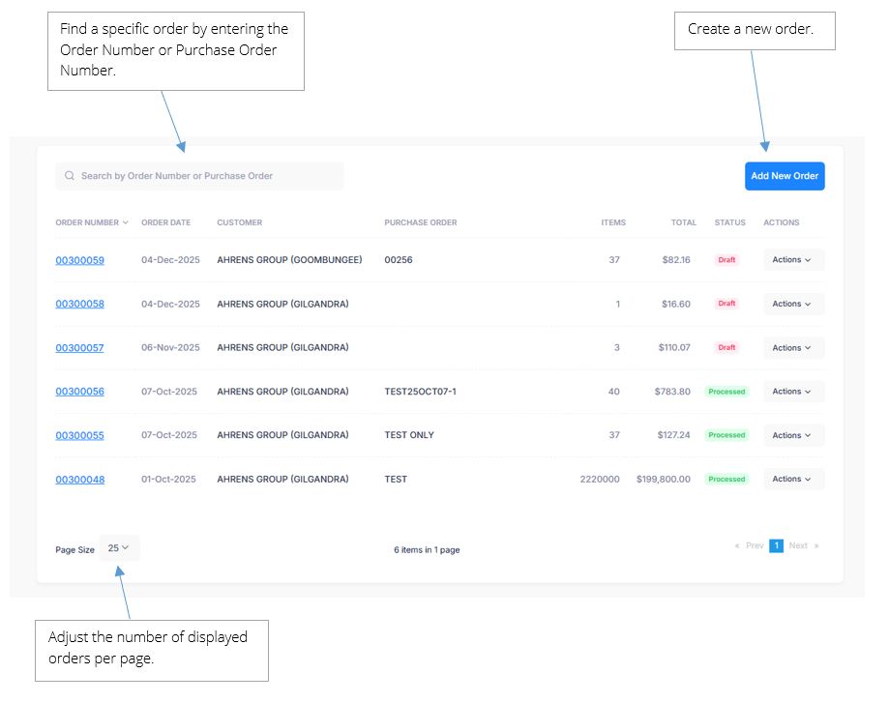Click the search magnifier icon
Image resolution: width=889 pixels, height=703 pixels.
70,176
